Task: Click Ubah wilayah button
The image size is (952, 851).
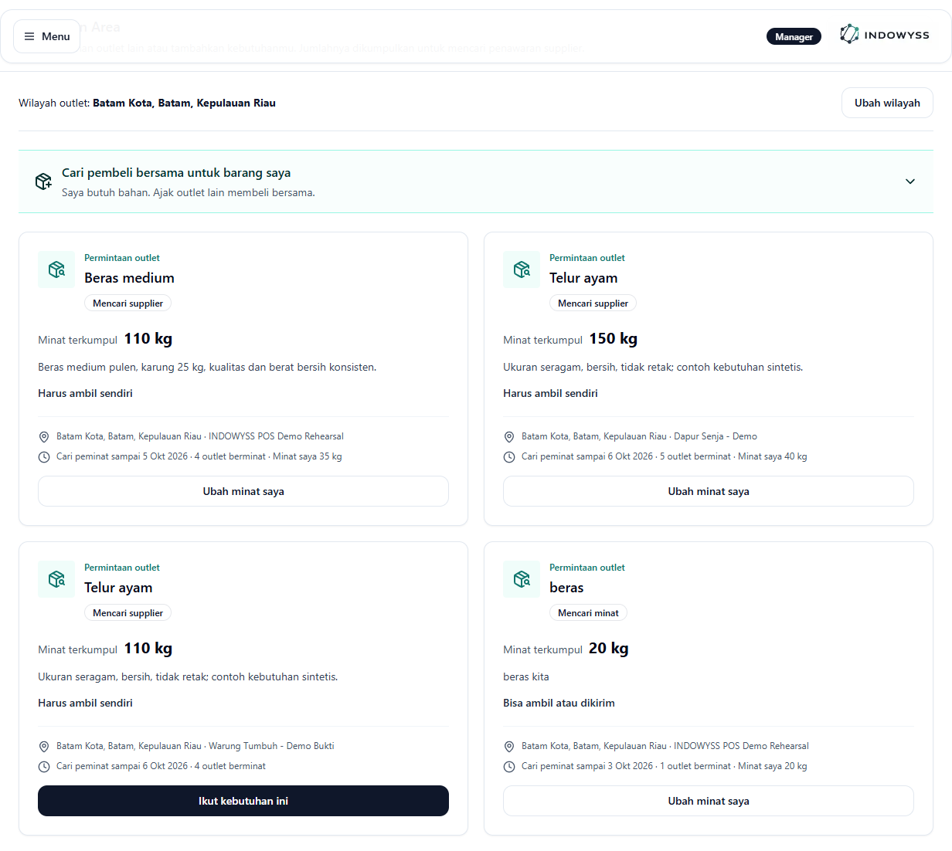Action: [887, 103]
